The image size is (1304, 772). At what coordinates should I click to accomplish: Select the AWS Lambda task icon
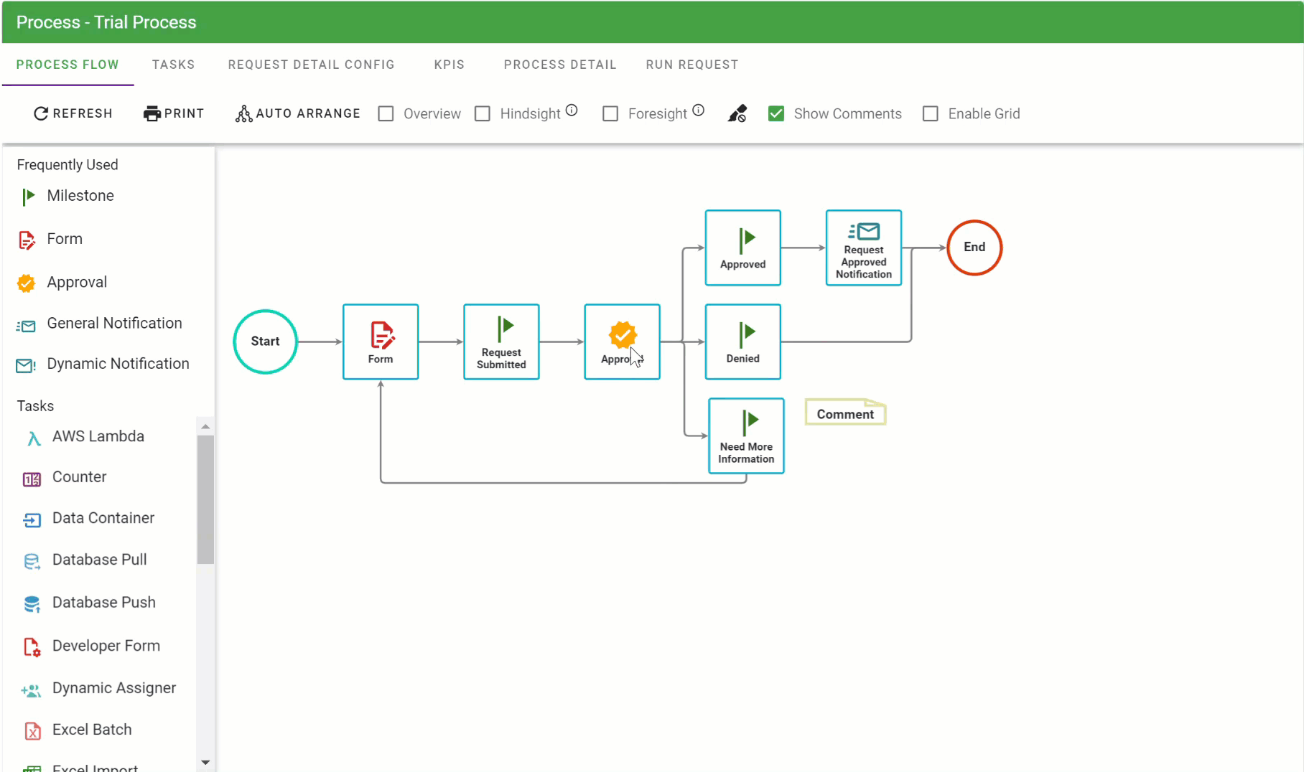[x=33, y=438]
